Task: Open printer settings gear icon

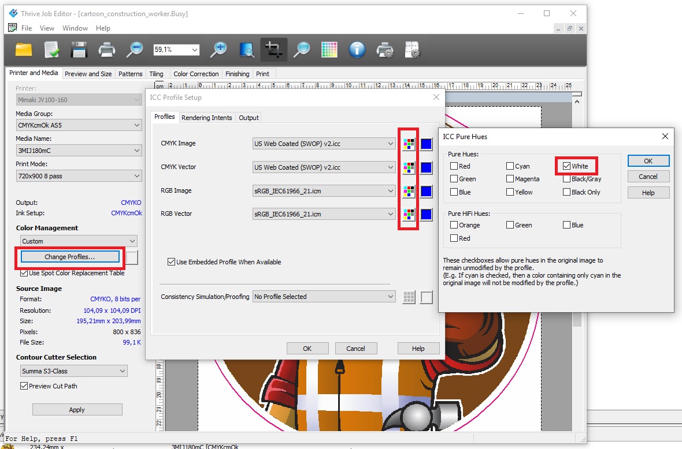Action: [385, 50]
